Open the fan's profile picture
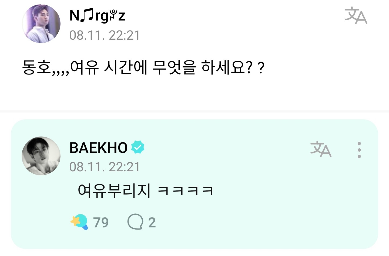 (41, 24)
